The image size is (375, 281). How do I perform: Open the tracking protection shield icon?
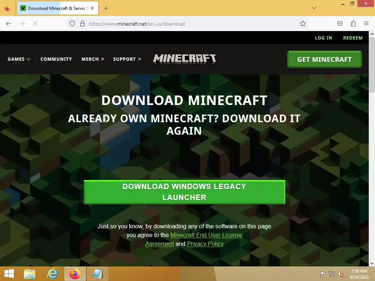pos(72,24)
